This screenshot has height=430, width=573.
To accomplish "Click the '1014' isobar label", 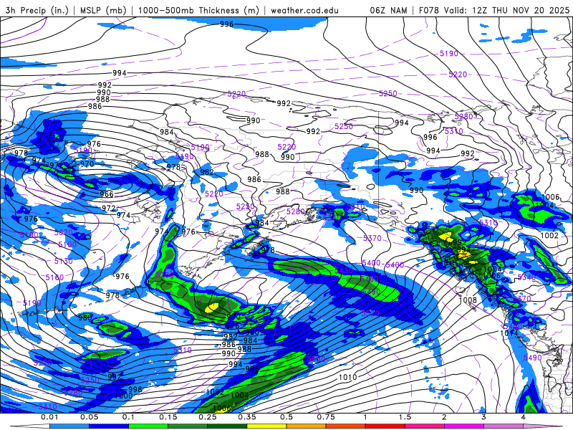I will coord(509,333).
